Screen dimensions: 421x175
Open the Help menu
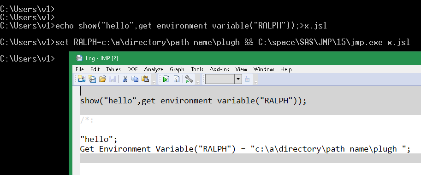click(x=286, y=69)
